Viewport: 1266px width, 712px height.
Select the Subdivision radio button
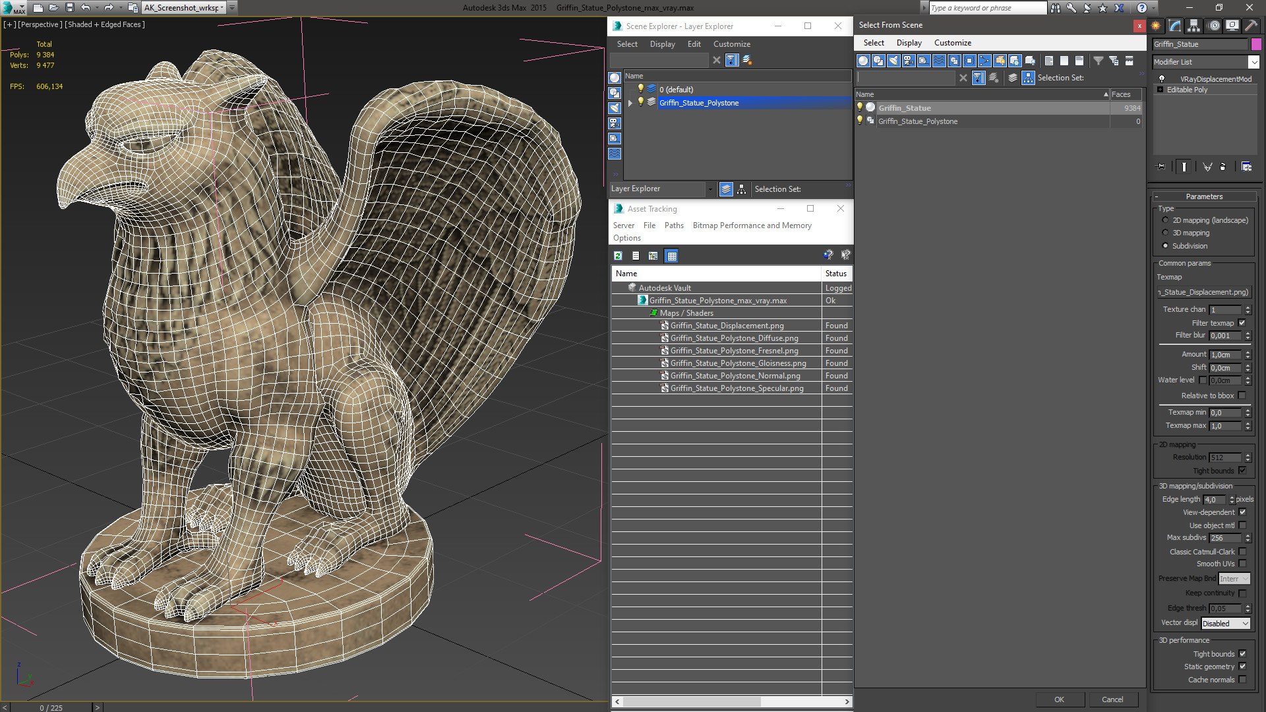(x=1165, y=246)
